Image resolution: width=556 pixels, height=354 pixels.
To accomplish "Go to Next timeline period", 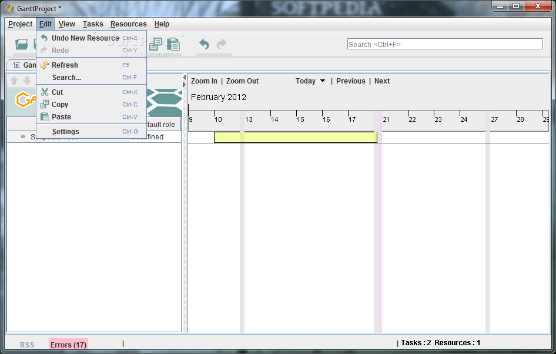I will tap(382, 81).
